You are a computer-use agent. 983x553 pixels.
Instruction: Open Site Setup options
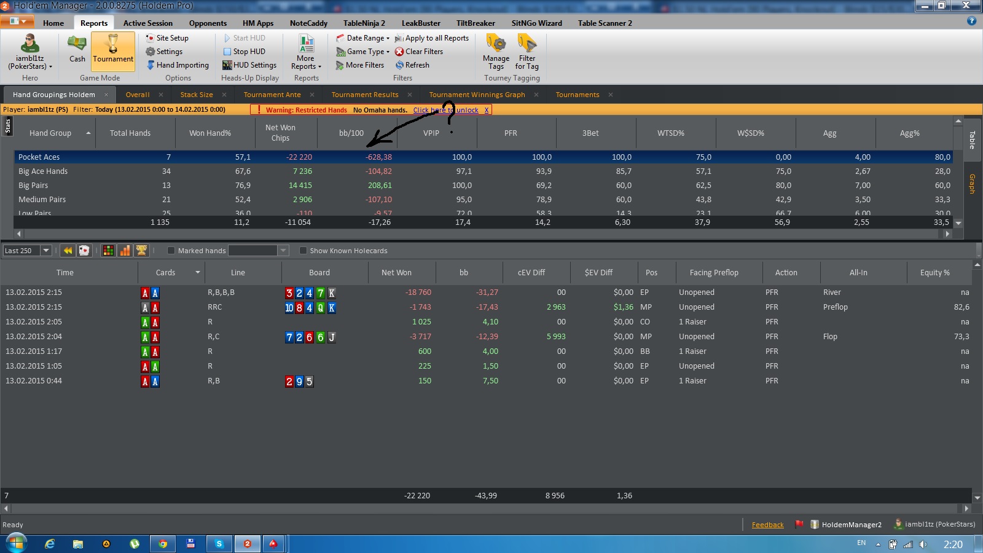(167, 38)
